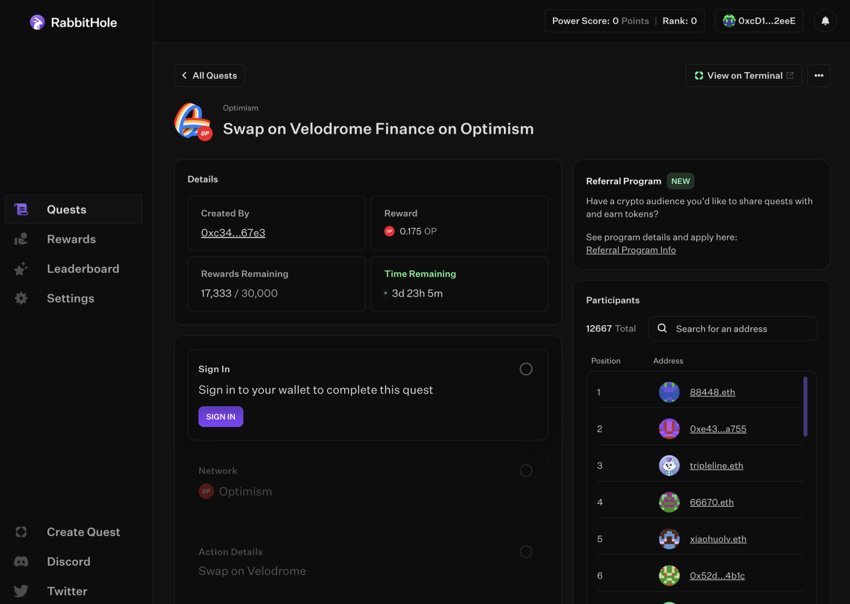Click the avatar of 0x52d...4b1c

tap(669, 575)
